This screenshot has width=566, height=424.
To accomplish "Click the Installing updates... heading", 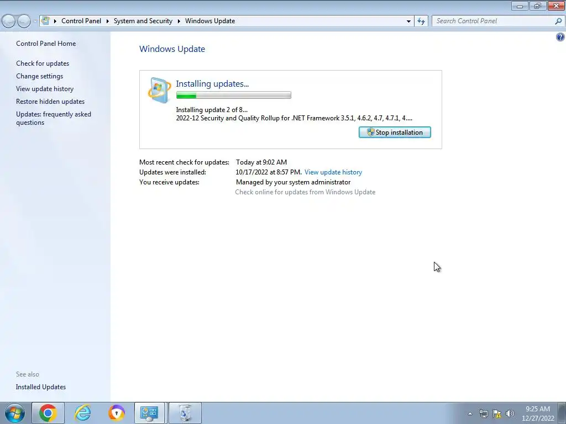I will [x=212, y=84].
